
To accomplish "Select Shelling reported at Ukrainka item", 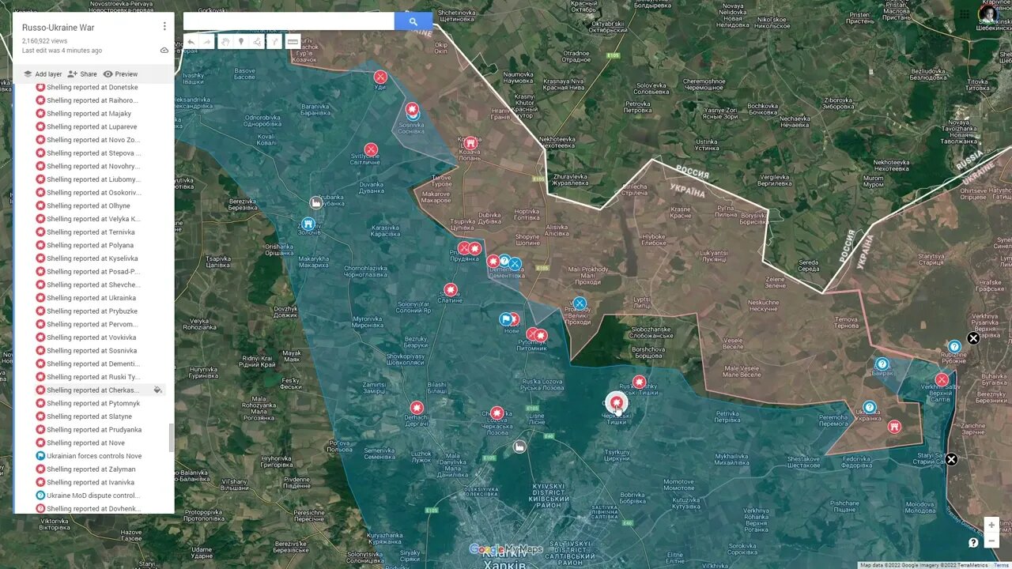I will [x=93, y=298].
